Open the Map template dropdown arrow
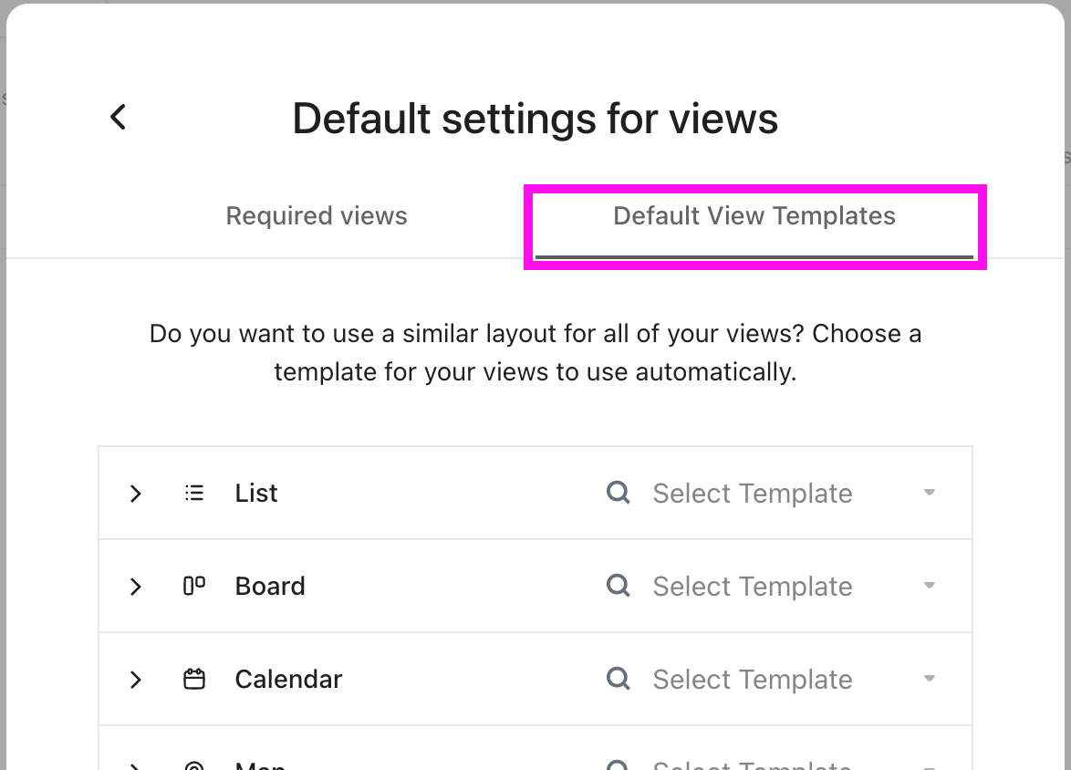 930,766
